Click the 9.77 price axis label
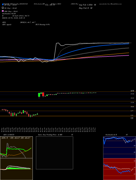 [132, 111]
